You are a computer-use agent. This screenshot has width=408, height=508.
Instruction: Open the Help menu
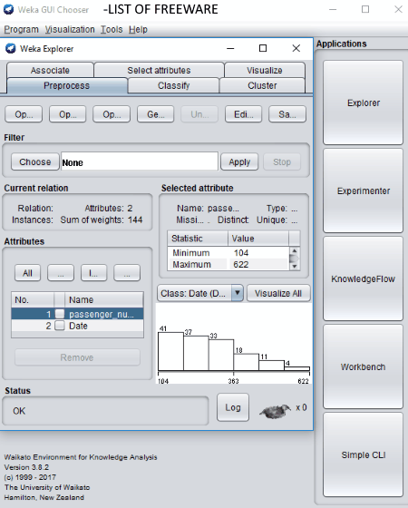[x=138, y=29]
